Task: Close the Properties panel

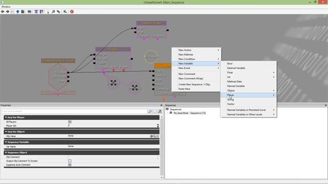Action: (x=161, y=105)
